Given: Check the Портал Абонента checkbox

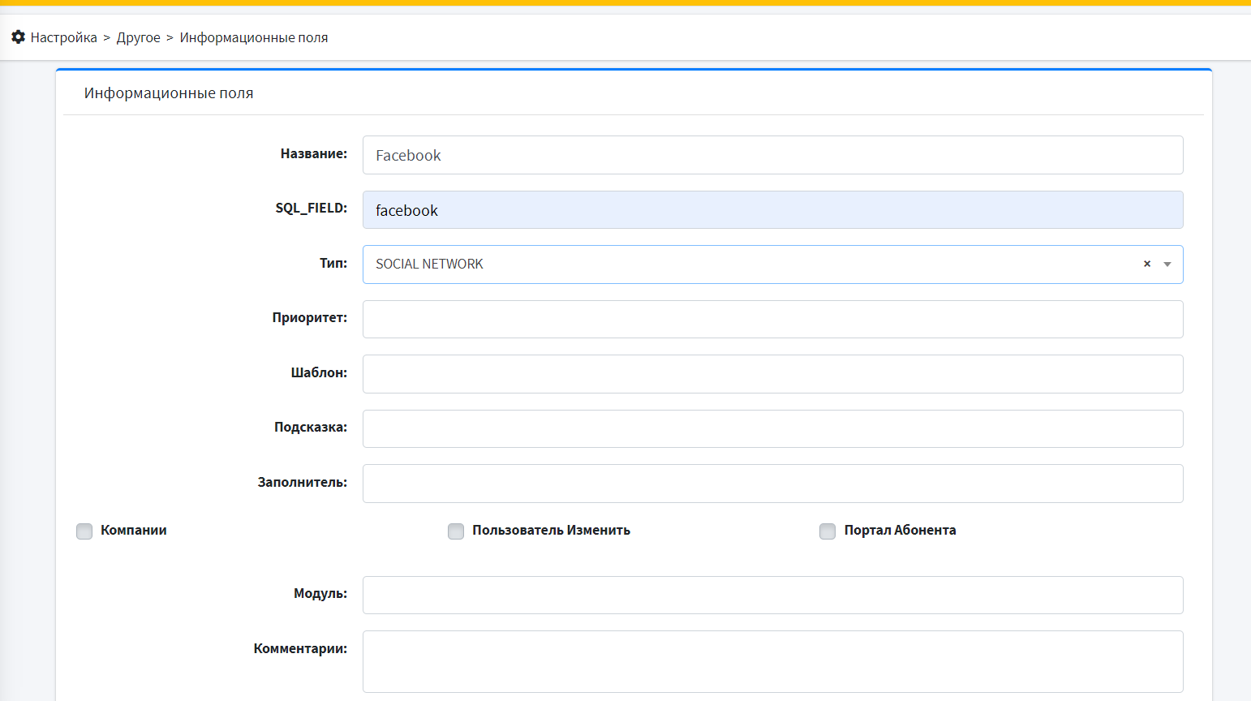Looking at the screenshot, I should 828,531.
